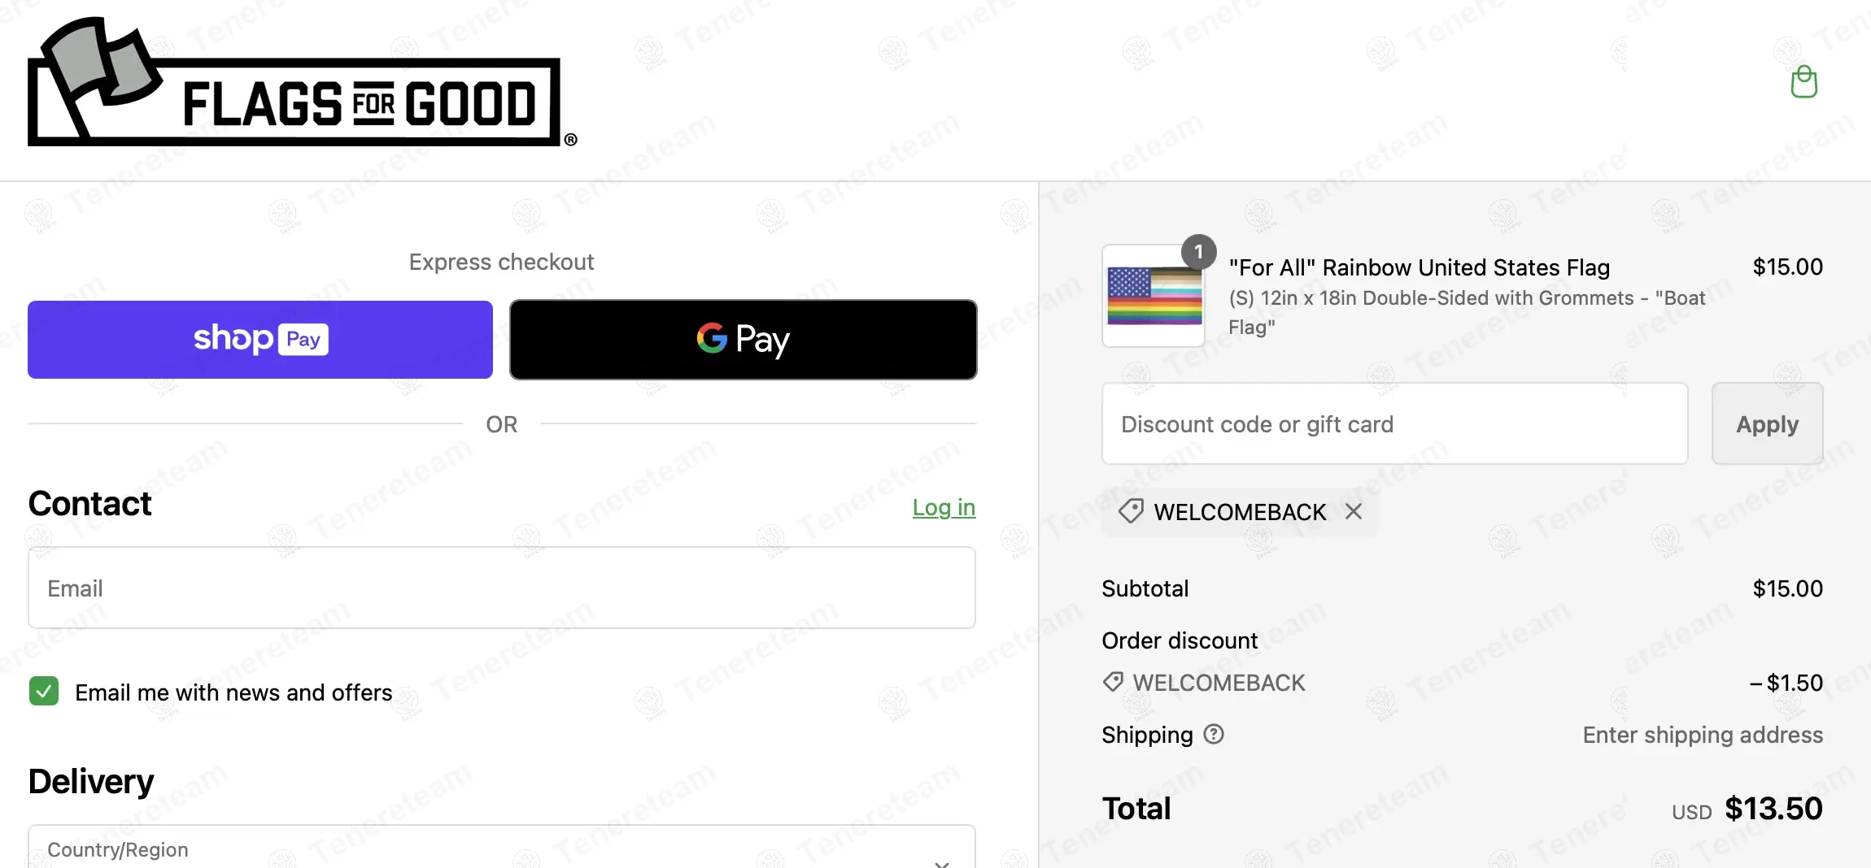The width and height of the screenshot is (1871, 868).
Task: Click the tag icon in WELCOMEBACK chip
Action: point(1131,511)
